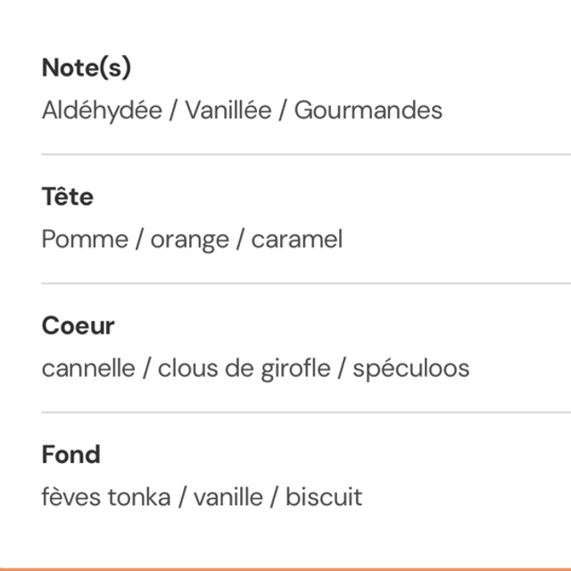Click divider line below Coeur row
Screen dimensions: 571x571
coord(305,412)
